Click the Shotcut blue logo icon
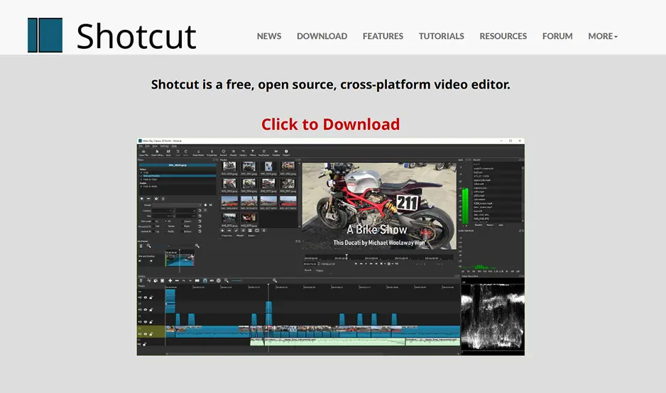Screen dimensions: 666x393 click(45, 35)
